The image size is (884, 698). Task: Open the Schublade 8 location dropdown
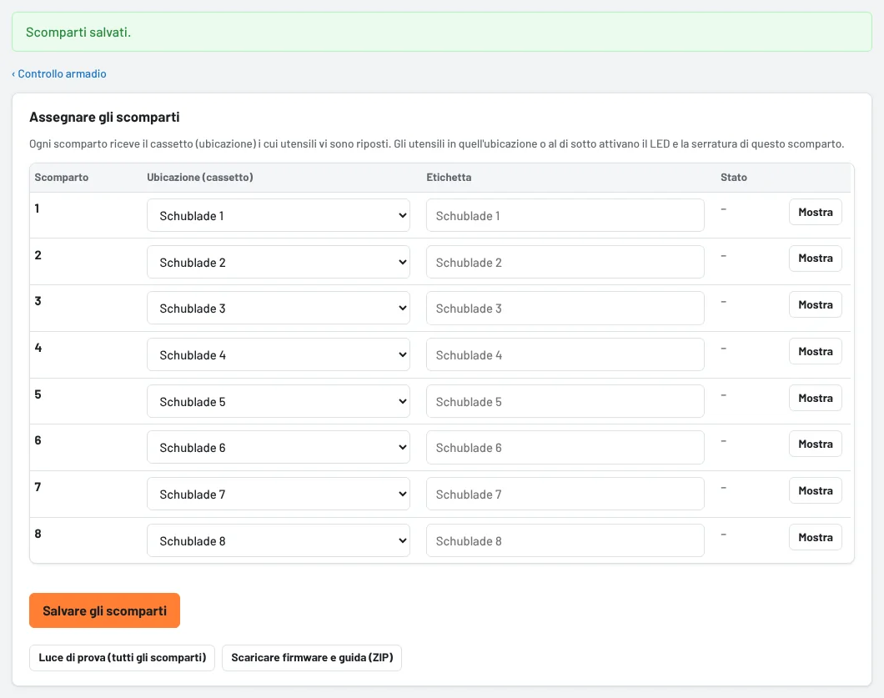[278, 540]
